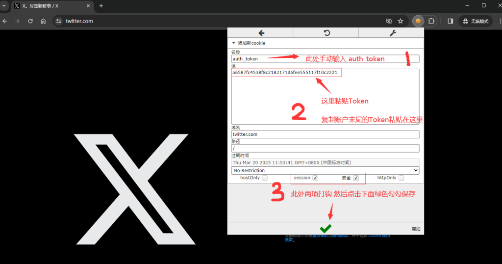502x264 pixels.
Task: View site information icon in address bar
Action: point(59,21)
